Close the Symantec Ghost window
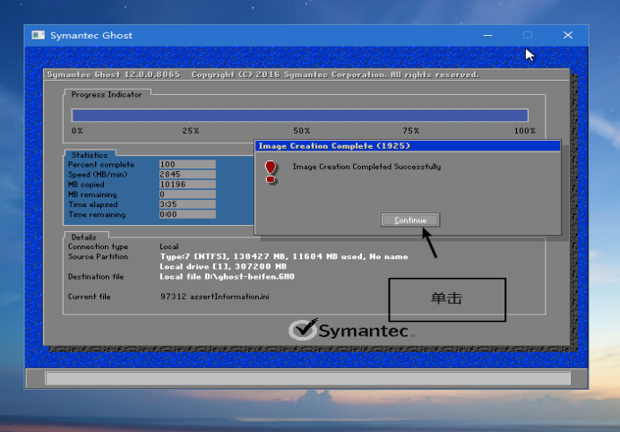Viewport: 620px width, 432px height. pos(568,35)
